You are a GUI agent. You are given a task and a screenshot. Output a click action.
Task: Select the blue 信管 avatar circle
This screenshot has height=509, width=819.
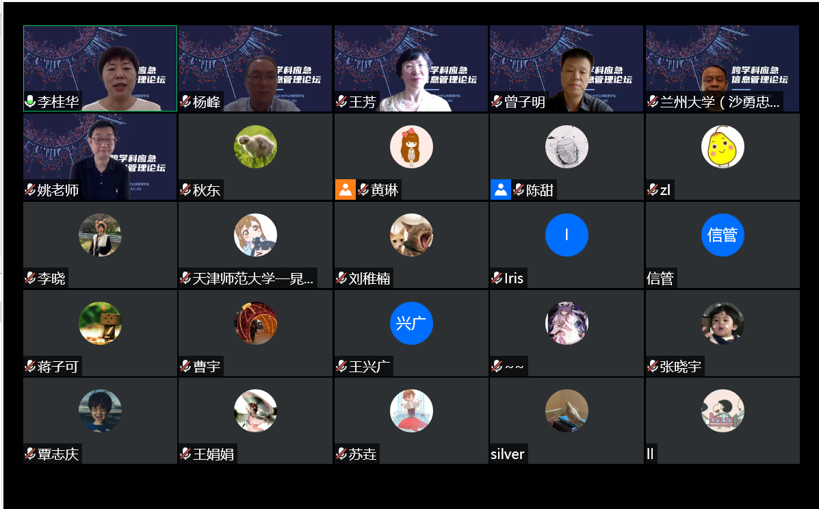[723, 235]
